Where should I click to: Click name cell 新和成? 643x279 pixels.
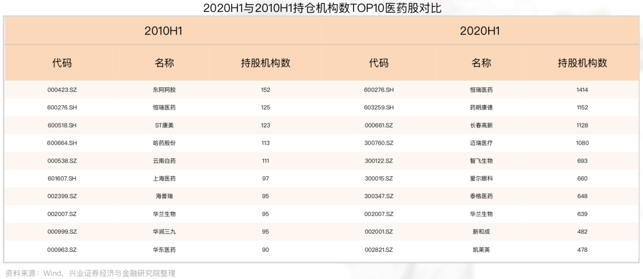pos(480,232)
